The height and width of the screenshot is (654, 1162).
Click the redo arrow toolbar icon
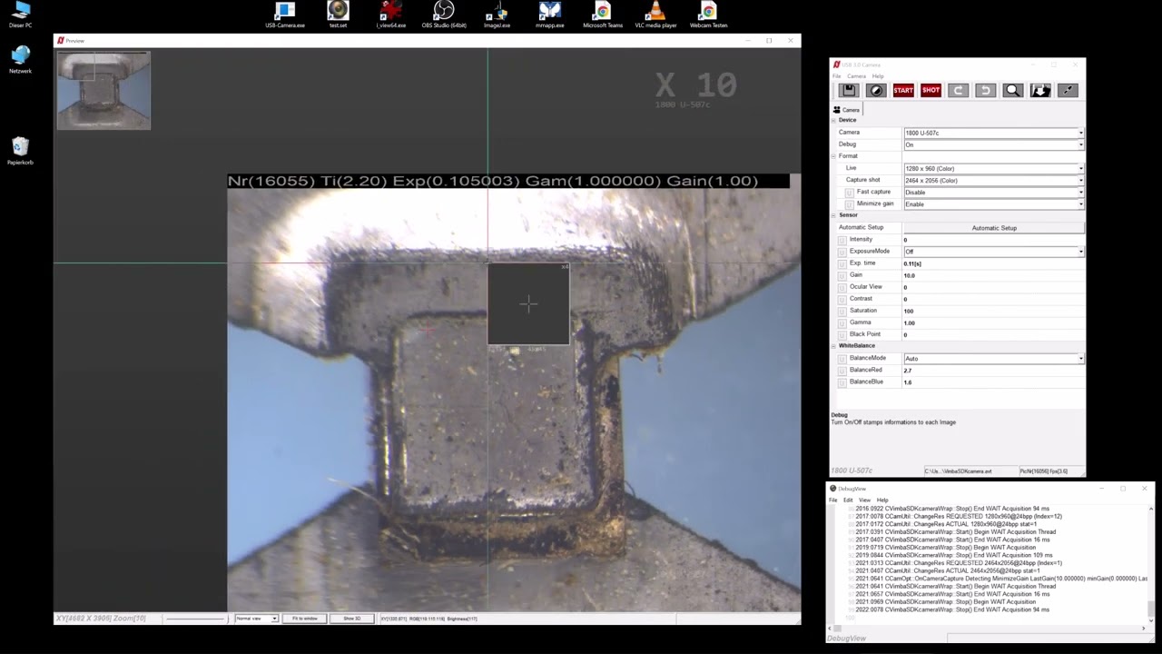pos(958,90)
